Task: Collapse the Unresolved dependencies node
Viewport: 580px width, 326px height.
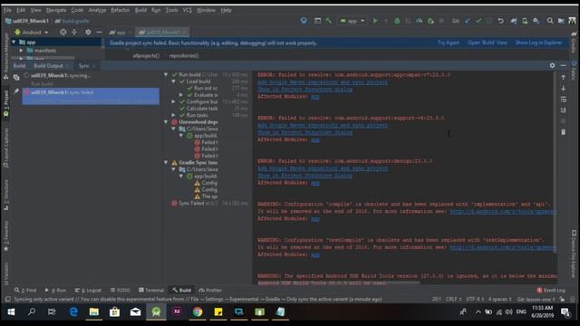Action: point(166,122)
